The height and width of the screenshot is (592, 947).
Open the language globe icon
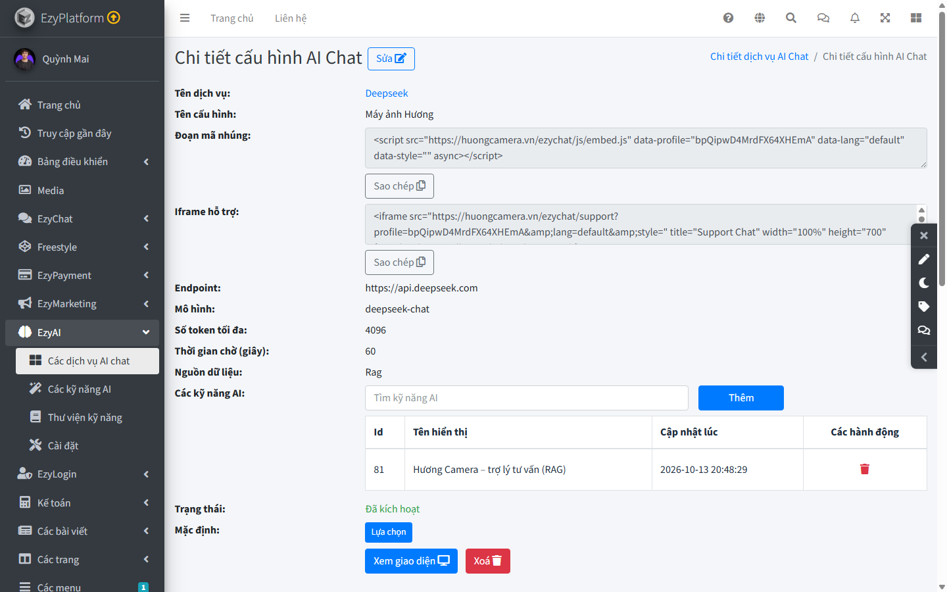coord(760,18)
